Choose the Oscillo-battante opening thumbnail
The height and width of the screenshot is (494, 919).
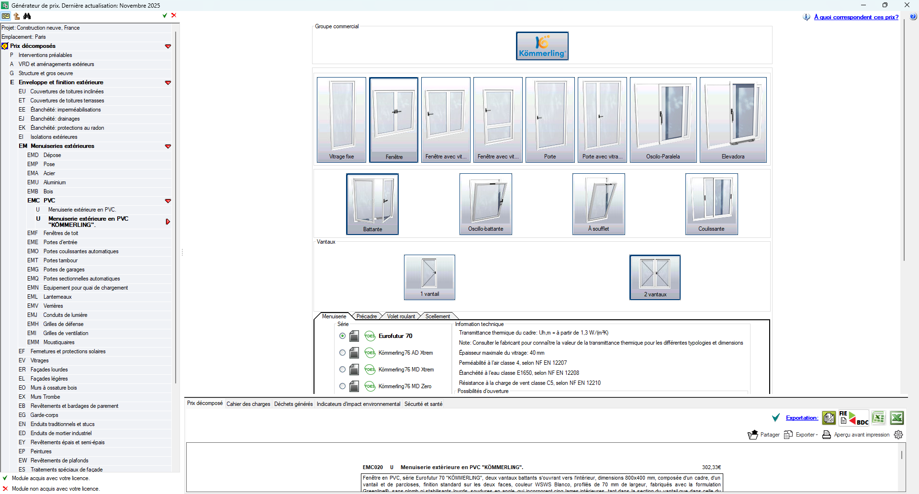click(486, 204)
